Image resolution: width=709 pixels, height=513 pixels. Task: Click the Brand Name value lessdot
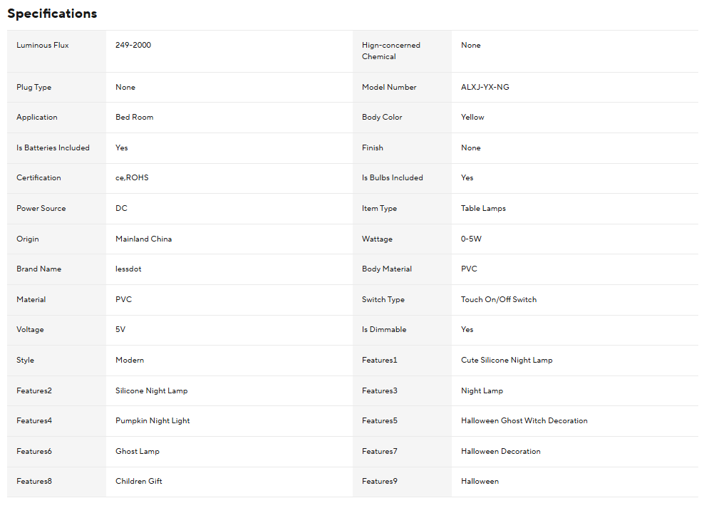coord(128,269)
